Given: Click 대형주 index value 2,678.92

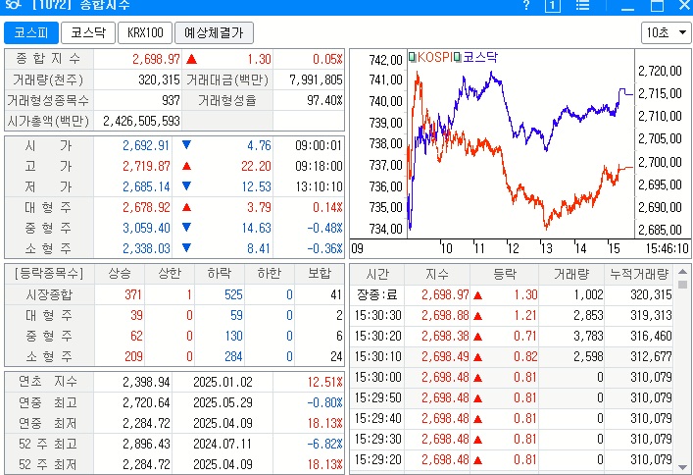Looking at the screenshot, I should pos(146,208).
